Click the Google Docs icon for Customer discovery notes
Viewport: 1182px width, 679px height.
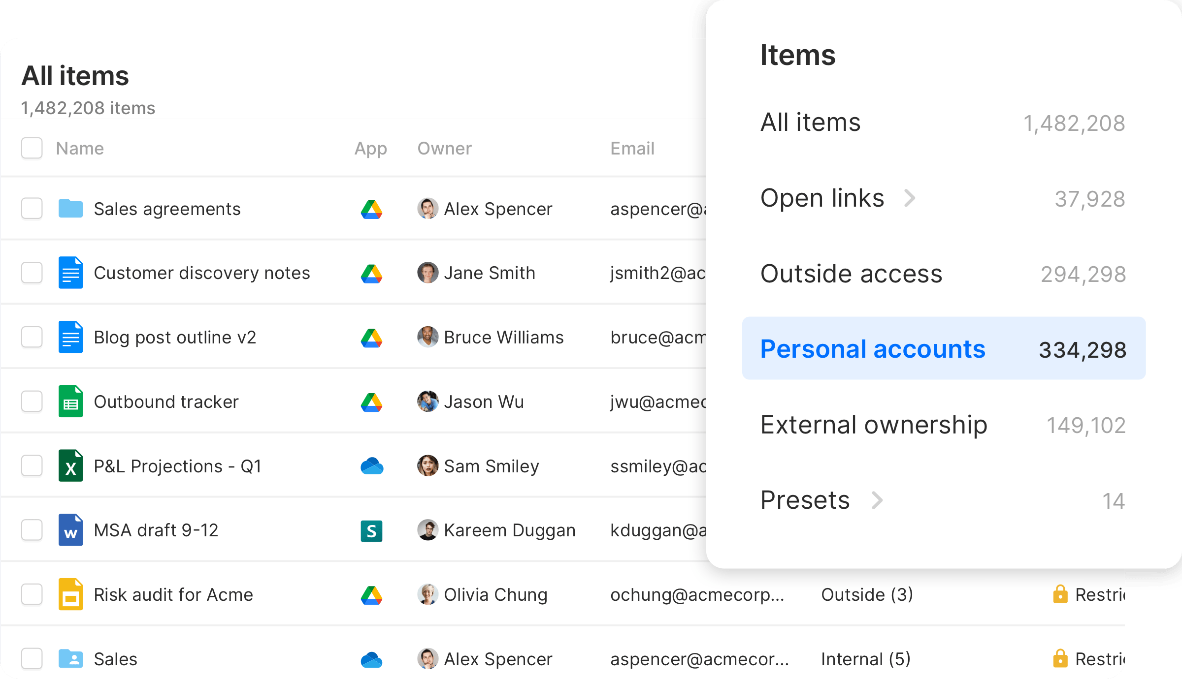[x=70, y=273]
